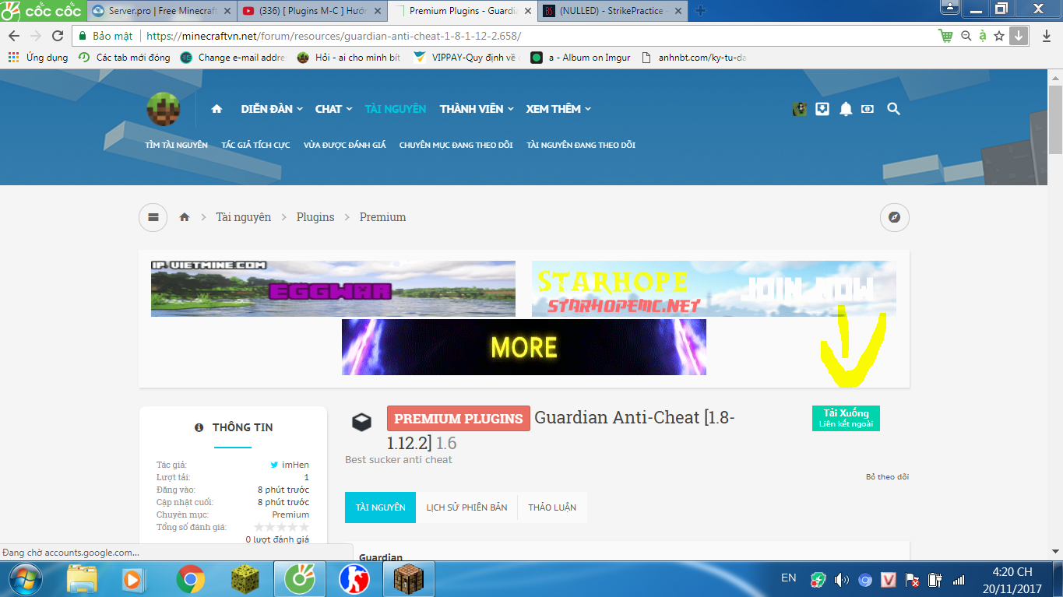Open Google Chrome from the taskbar
This screenshot has height=597, width=1063.
(x=191, y=579)
